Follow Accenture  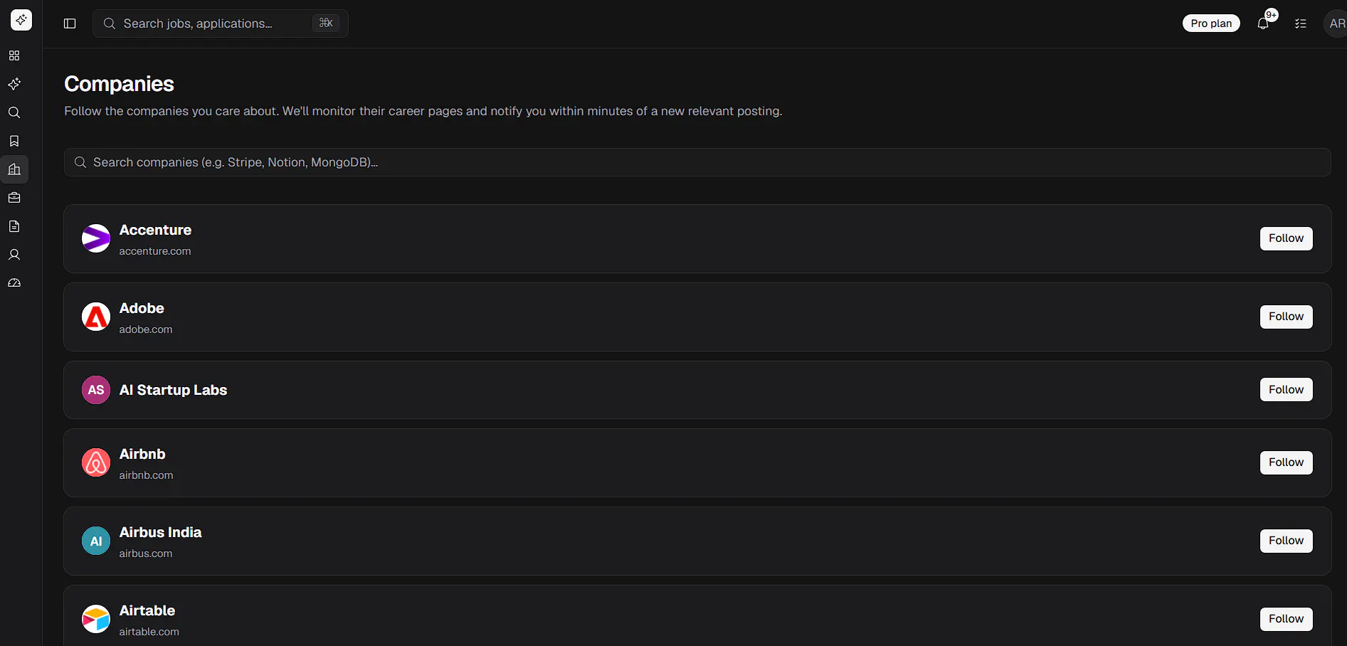1286,238
